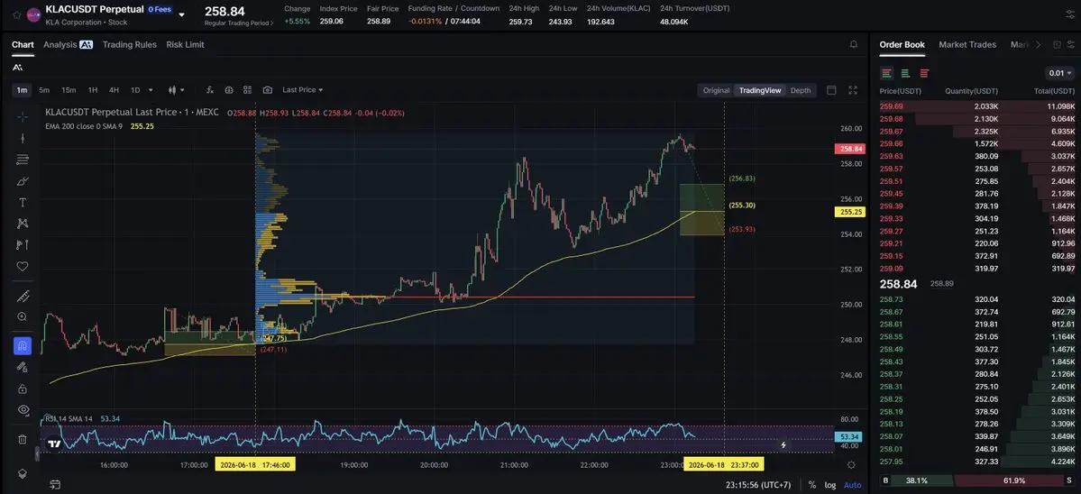Add KLACUSDT to favorites with star

(17, 14)
